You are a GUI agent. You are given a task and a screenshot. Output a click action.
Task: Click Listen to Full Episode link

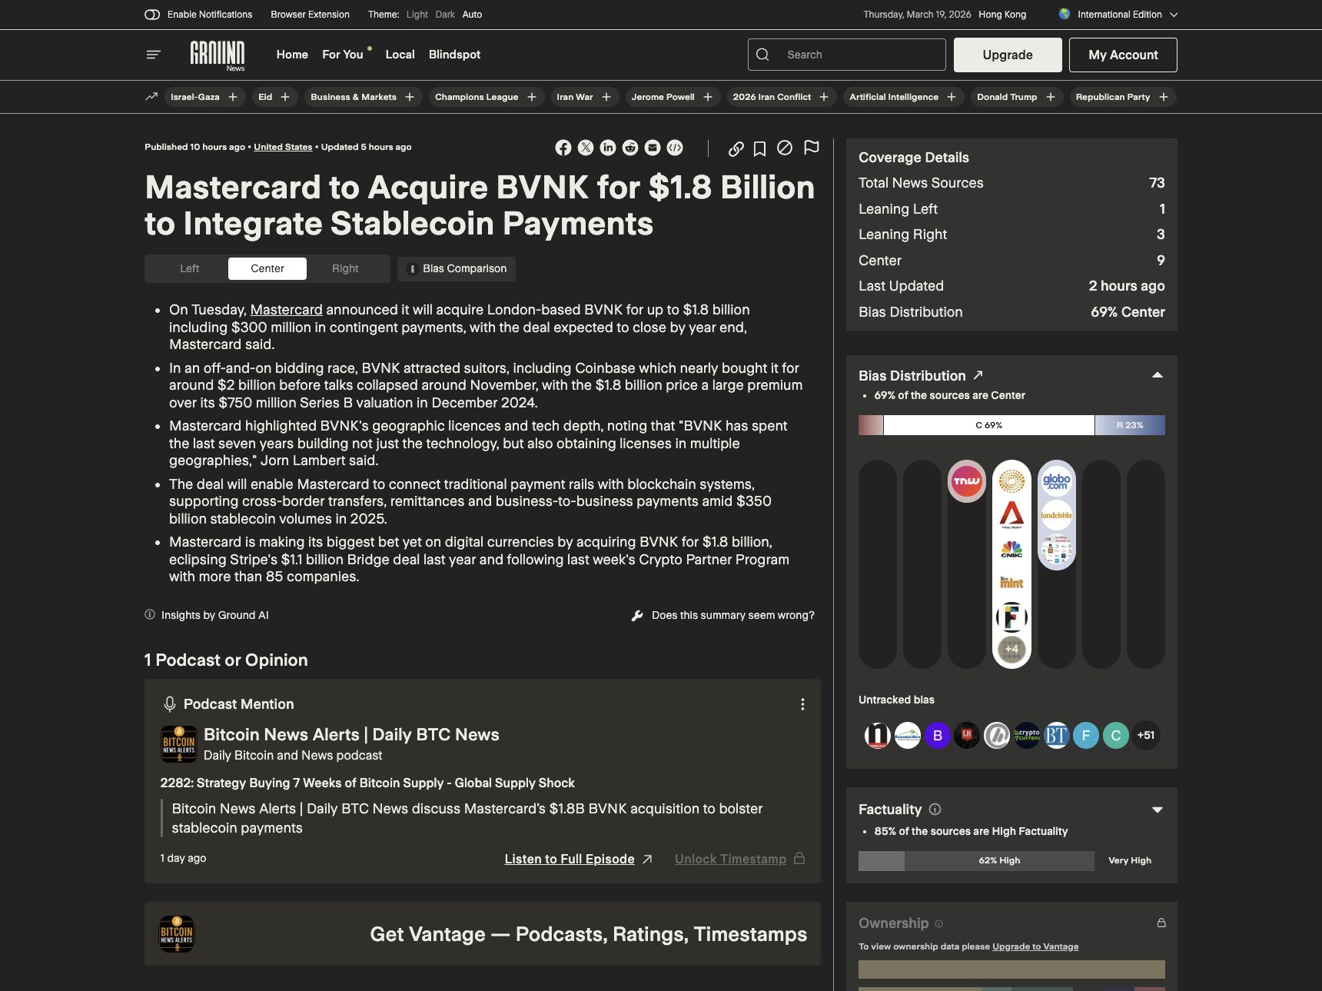tap(578, 859)
